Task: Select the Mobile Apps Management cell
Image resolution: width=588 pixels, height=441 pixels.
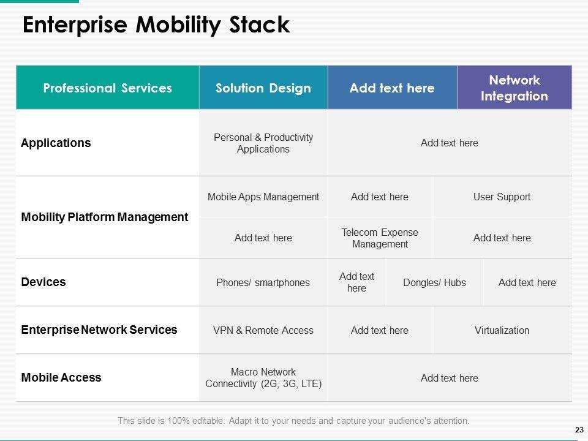Action: coord(263,197)
